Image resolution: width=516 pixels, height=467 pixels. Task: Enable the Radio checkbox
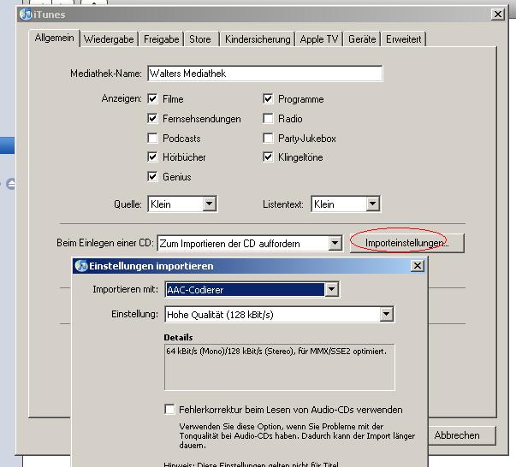269,119
